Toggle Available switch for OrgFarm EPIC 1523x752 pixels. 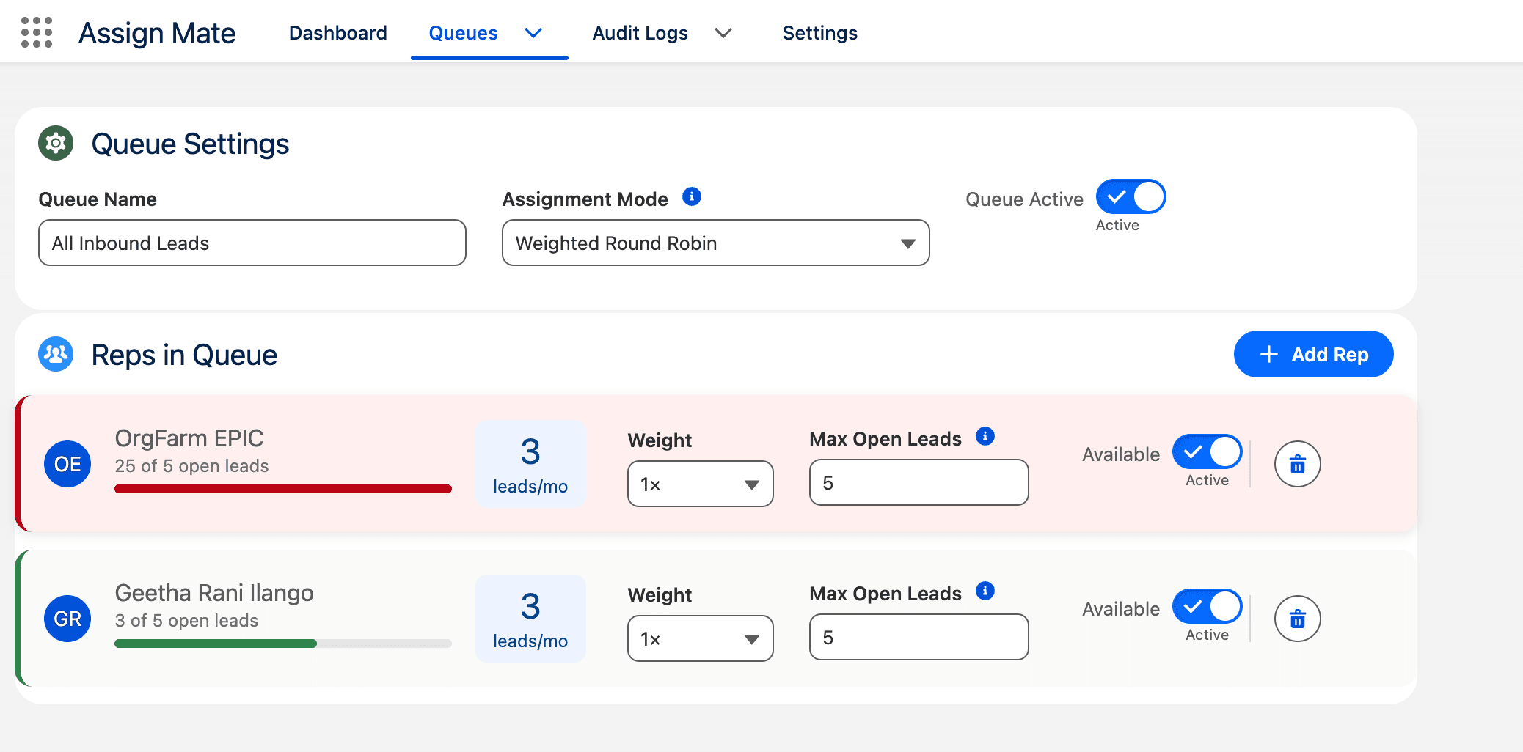pos(1208,451)
